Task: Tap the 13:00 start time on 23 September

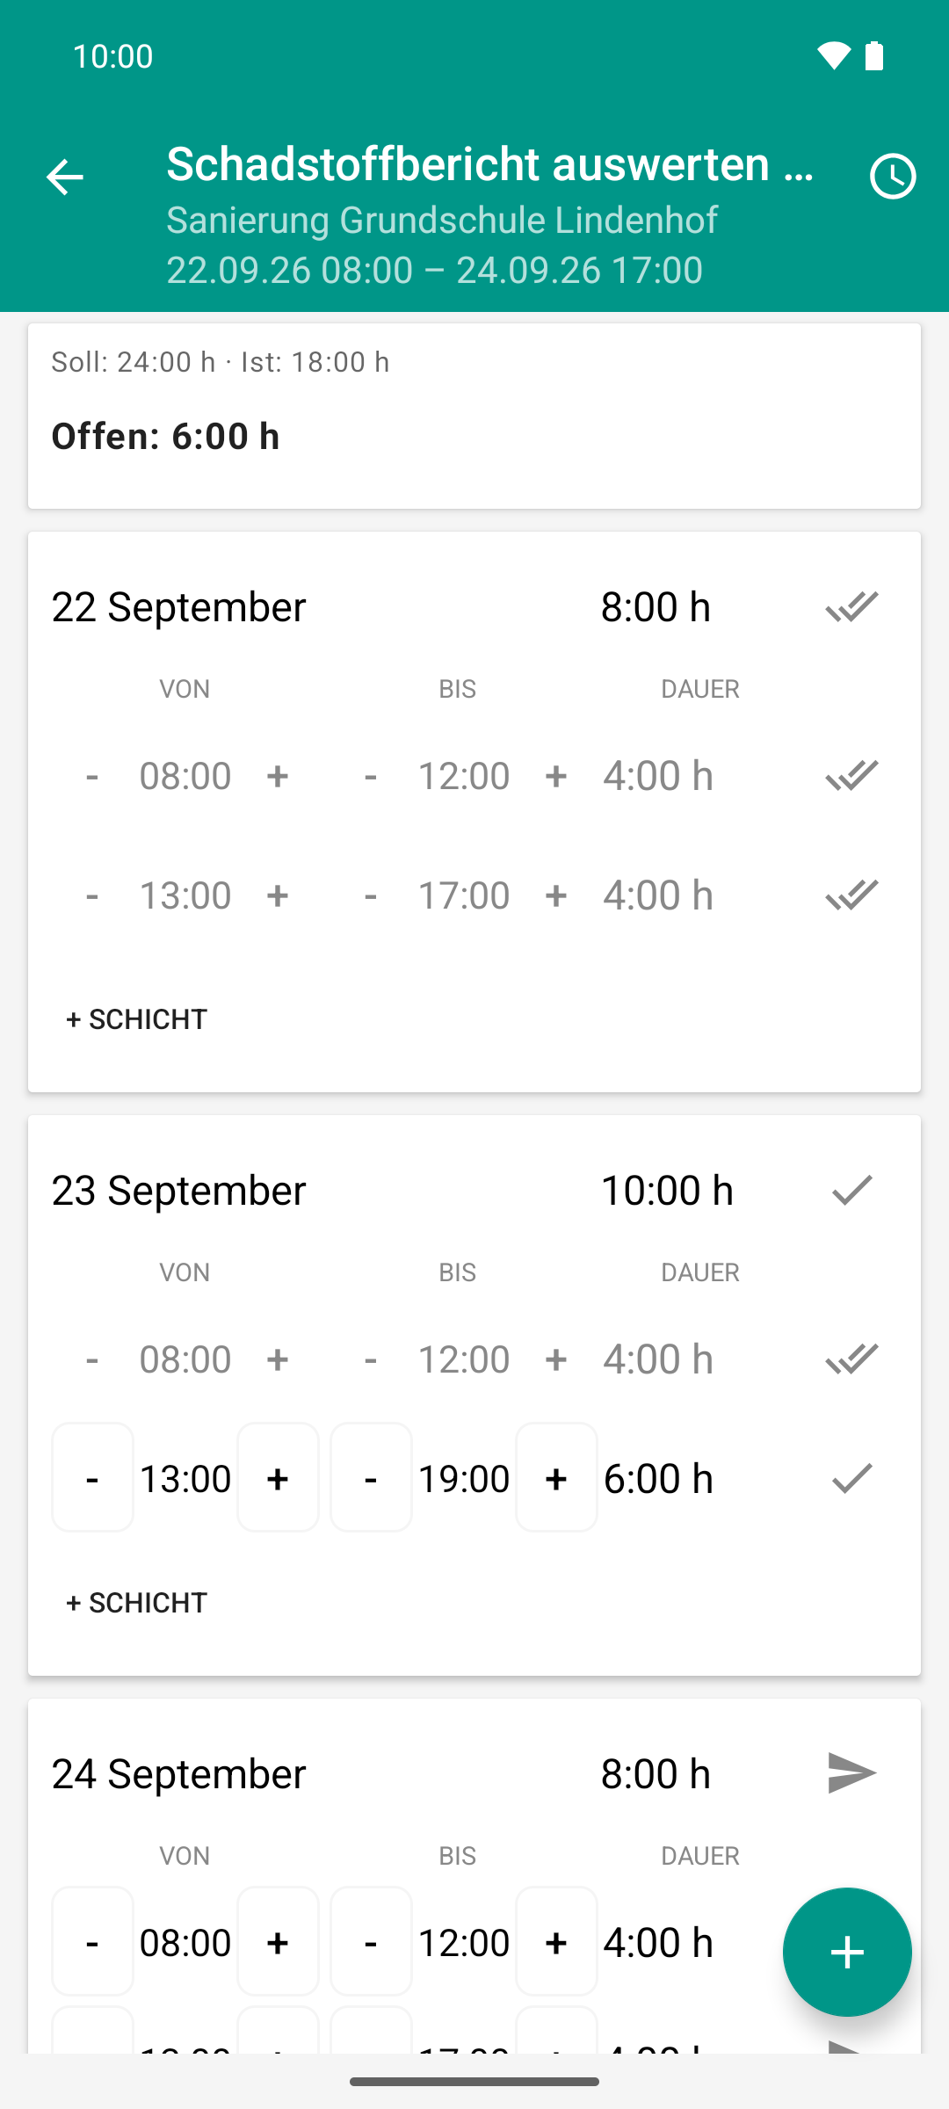Action: point(185,1478)
